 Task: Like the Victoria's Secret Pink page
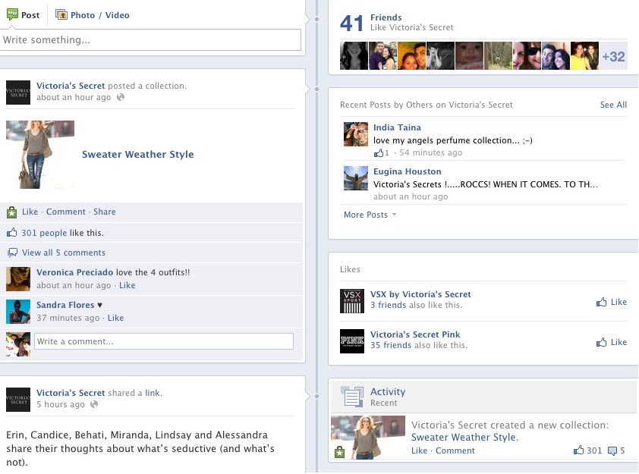pos(611,342)
